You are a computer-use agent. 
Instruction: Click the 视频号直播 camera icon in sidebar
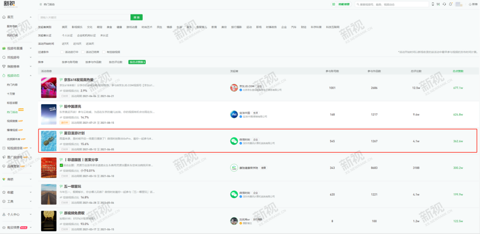(x=4, y=48)
